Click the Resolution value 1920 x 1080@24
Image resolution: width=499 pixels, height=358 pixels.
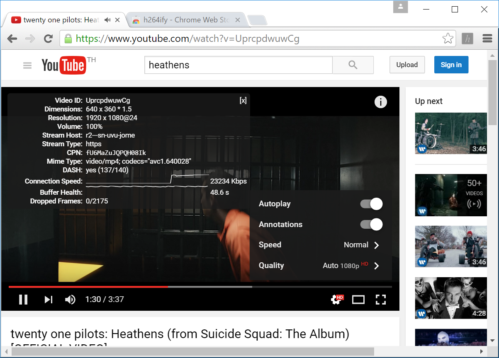[x=112, y=118]
